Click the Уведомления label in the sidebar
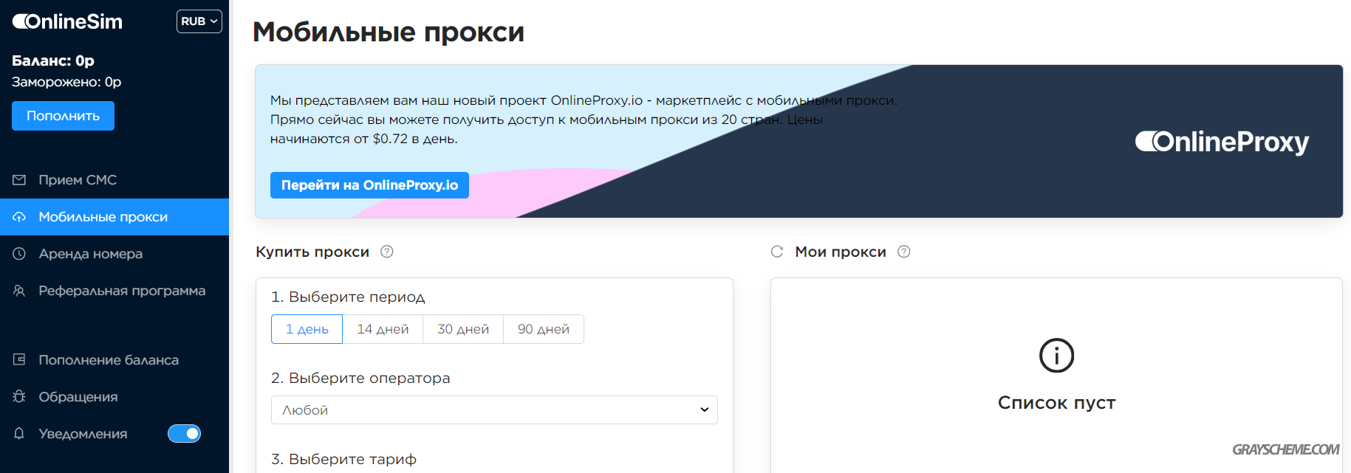Image resolution: width=1351 pixels, height=473 pixels. (83, 434)
